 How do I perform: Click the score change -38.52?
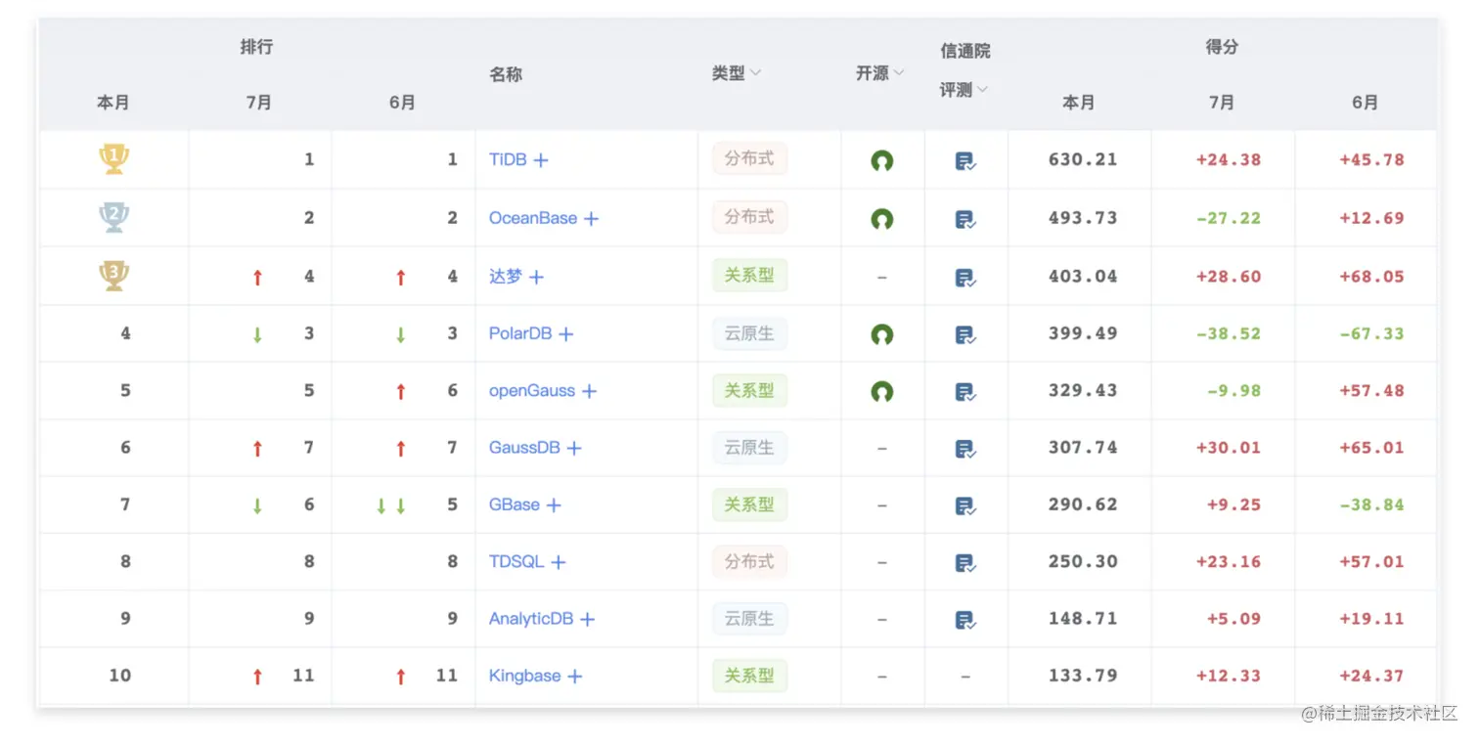click(x=1229, y=333)
